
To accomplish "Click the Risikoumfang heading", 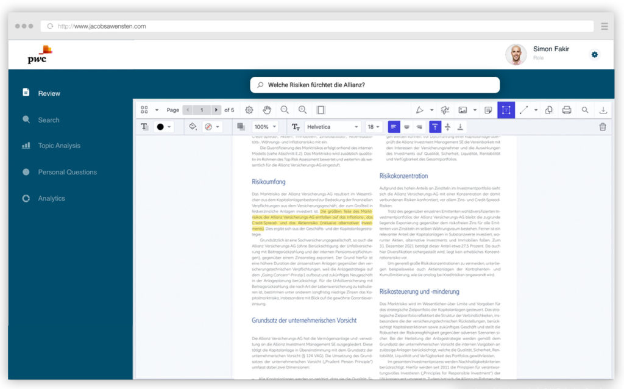I will click(269, 182).
